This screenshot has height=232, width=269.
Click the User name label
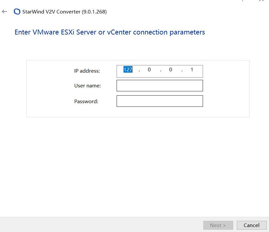click(x=87, y=86)
